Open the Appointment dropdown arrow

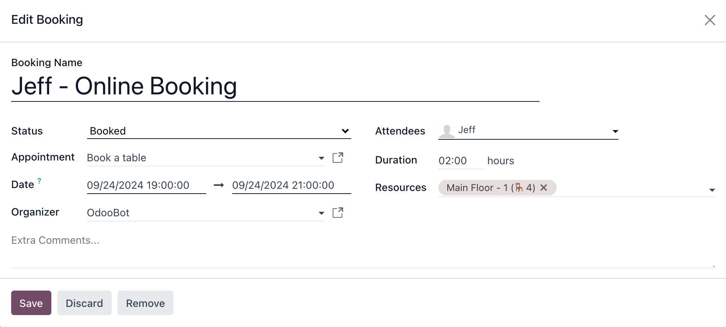(x=321, y=158)
